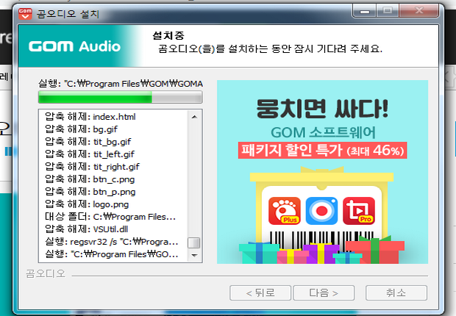Click the GOM Player Plus icon in the ad
The height and width of the screenshot is (316, 456).
(x=285, y=211)
